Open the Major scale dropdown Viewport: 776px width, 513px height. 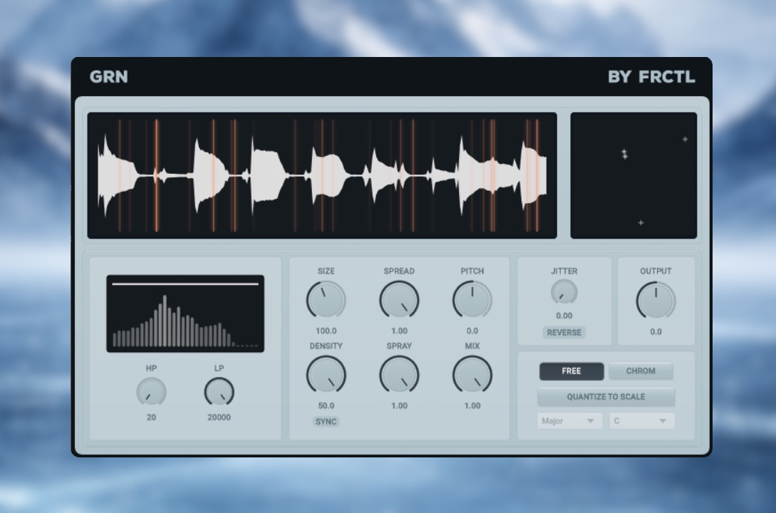569,421
